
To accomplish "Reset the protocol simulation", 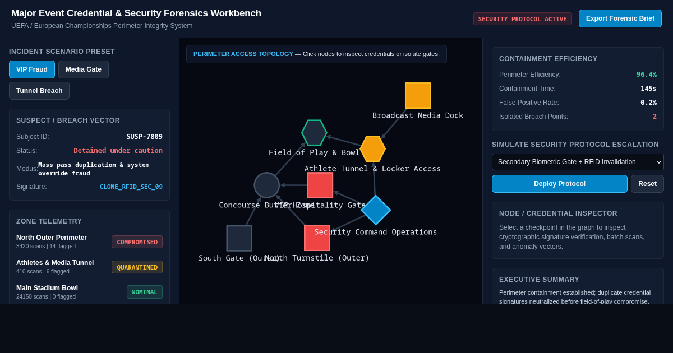I will (647, 184).
